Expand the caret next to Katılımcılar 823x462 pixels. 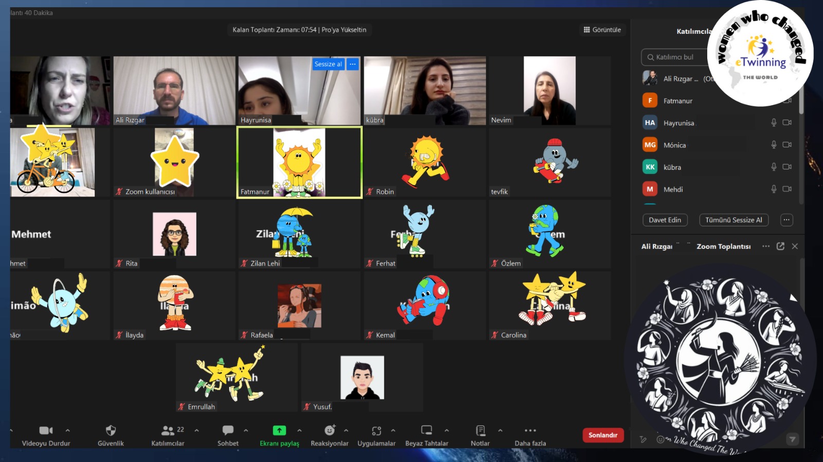196,430
